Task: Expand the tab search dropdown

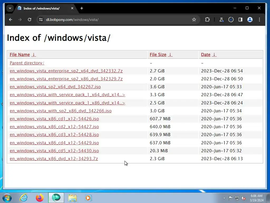Action: click(x=10, y=8)
